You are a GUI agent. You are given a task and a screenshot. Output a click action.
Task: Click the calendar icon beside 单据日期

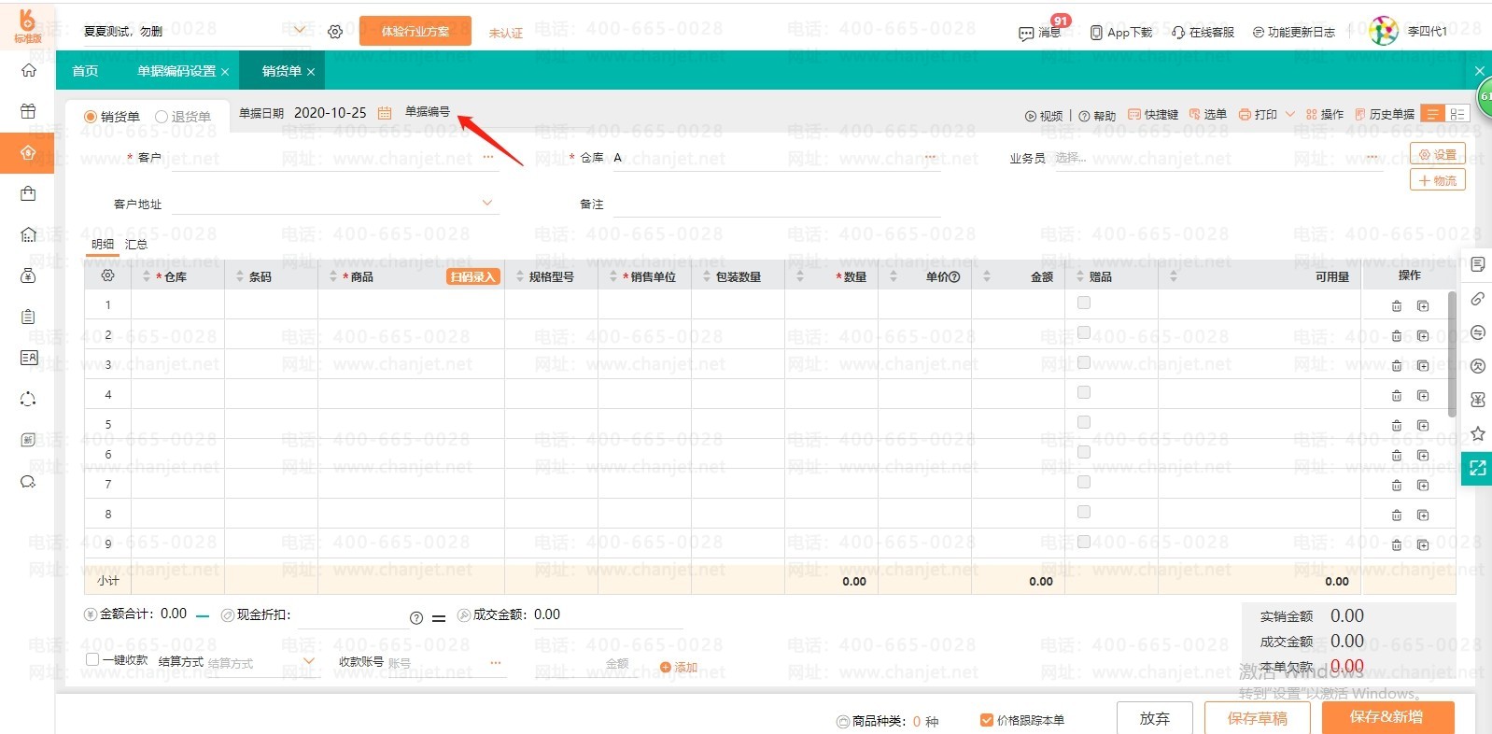click(x=385, y=113)
